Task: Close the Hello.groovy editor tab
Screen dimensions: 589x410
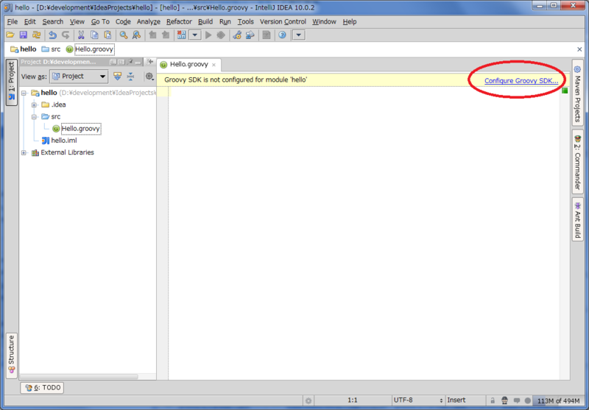Action: tap(214, 65)
